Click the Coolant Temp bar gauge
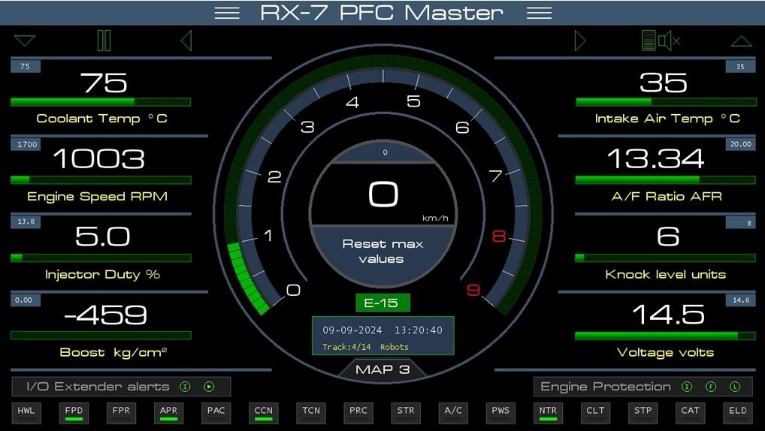The image size is (765, 431). coord(101,102)
